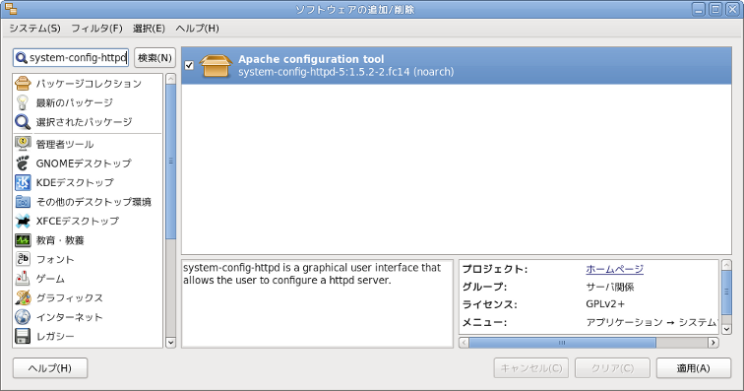
Task: Click details pane vertical scrollbar up arrow
Action: click(726, 265)
